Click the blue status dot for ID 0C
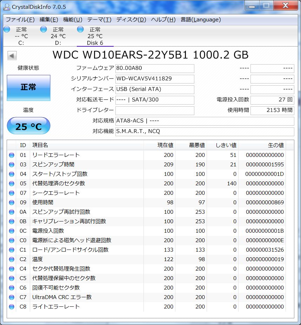The width and height of the screenshot is (301, 325). coord(12,231)
